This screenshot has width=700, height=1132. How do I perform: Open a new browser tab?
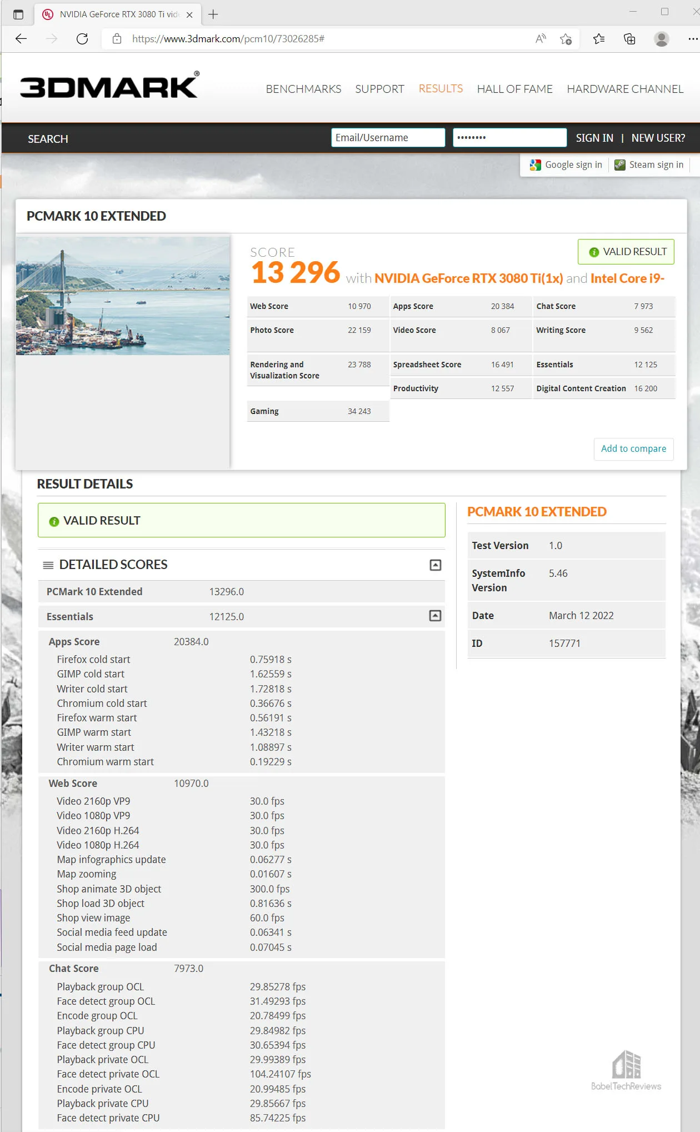(x=213, y=14)
